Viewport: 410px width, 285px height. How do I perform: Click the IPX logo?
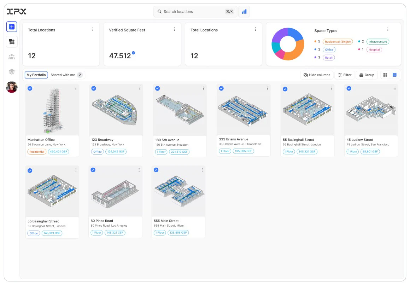(x=17, y=12)
